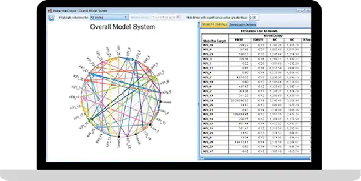
Task: Click the significance value input field
Action: click(254, 17)
